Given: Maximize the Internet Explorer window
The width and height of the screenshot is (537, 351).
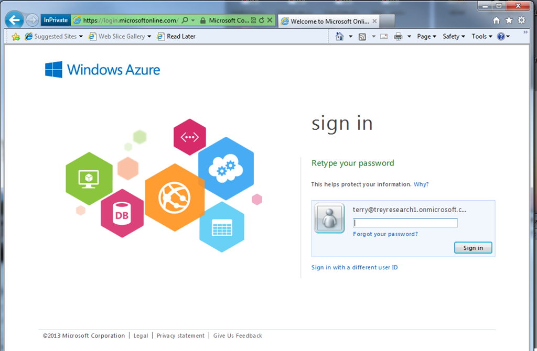Looking at the screenshot, I should click(499, 6).
